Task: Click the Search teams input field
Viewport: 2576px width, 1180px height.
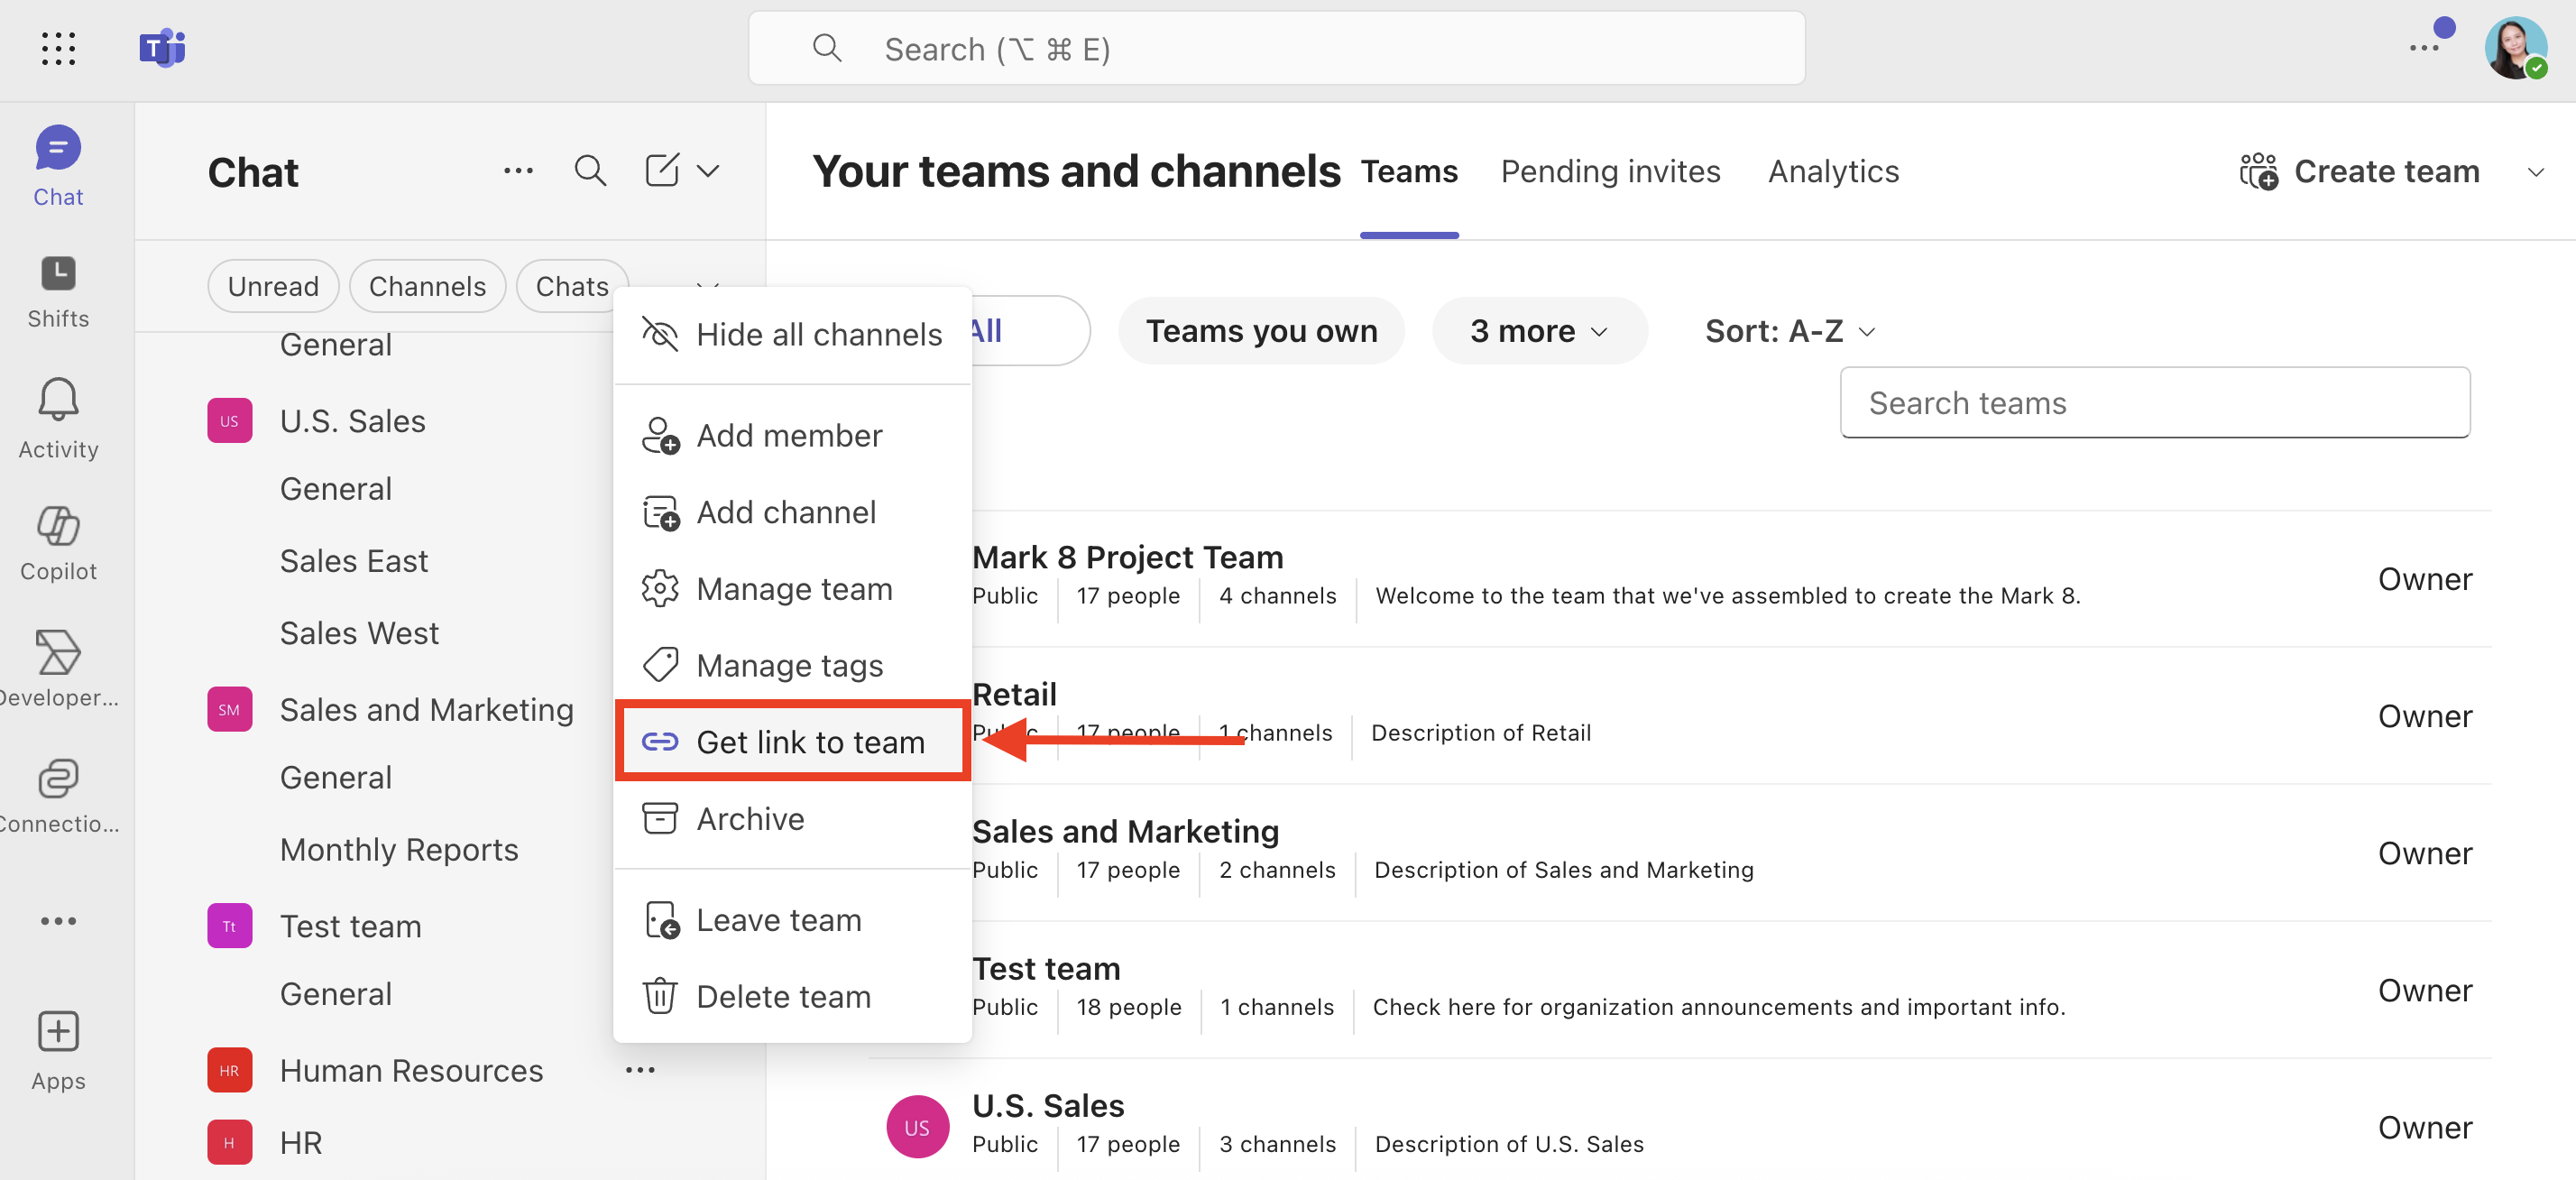Action: pos(2154,403)
